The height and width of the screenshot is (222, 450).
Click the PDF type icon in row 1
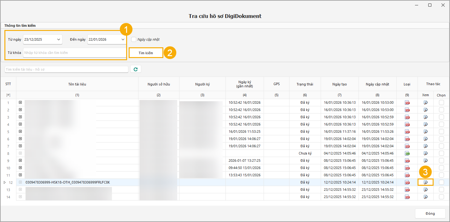(x=407, y=102)
